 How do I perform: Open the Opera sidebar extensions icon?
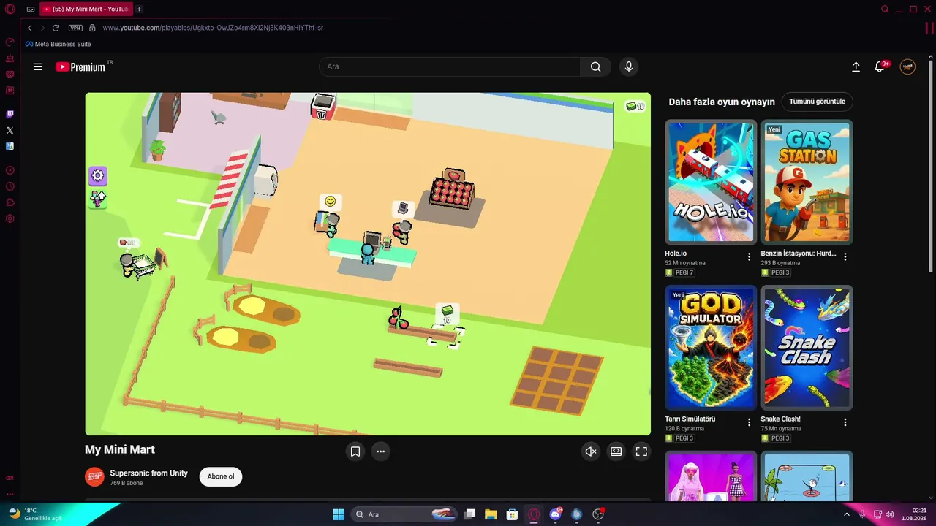click(x=10, y=202)
